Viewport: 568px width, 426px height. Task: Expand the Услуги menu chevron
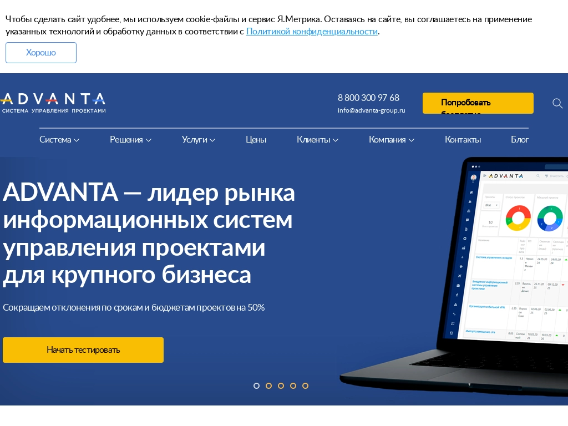click(212, 140)
